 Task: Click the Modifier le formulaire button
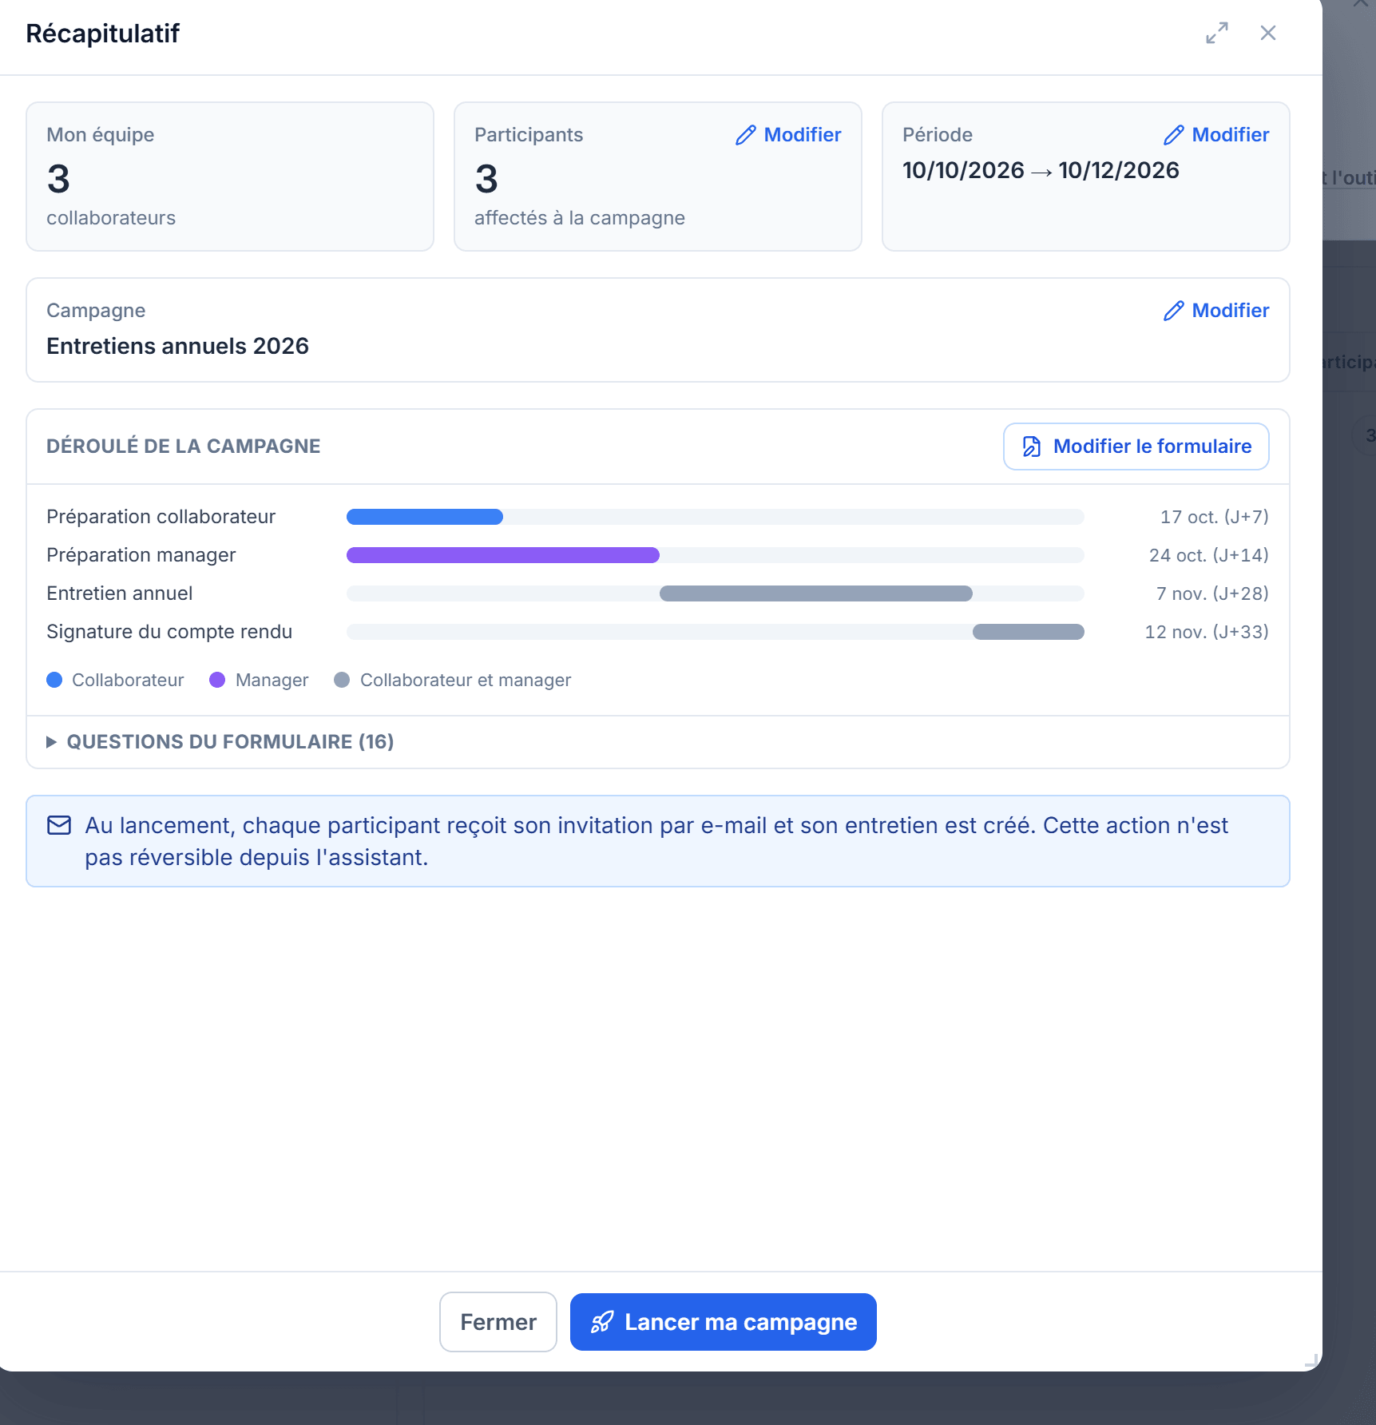(1136, 447)
